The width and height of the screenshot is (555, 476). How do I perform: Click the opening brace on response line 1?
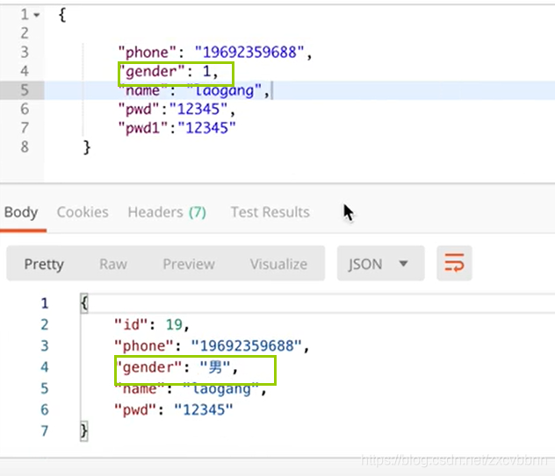84,303
